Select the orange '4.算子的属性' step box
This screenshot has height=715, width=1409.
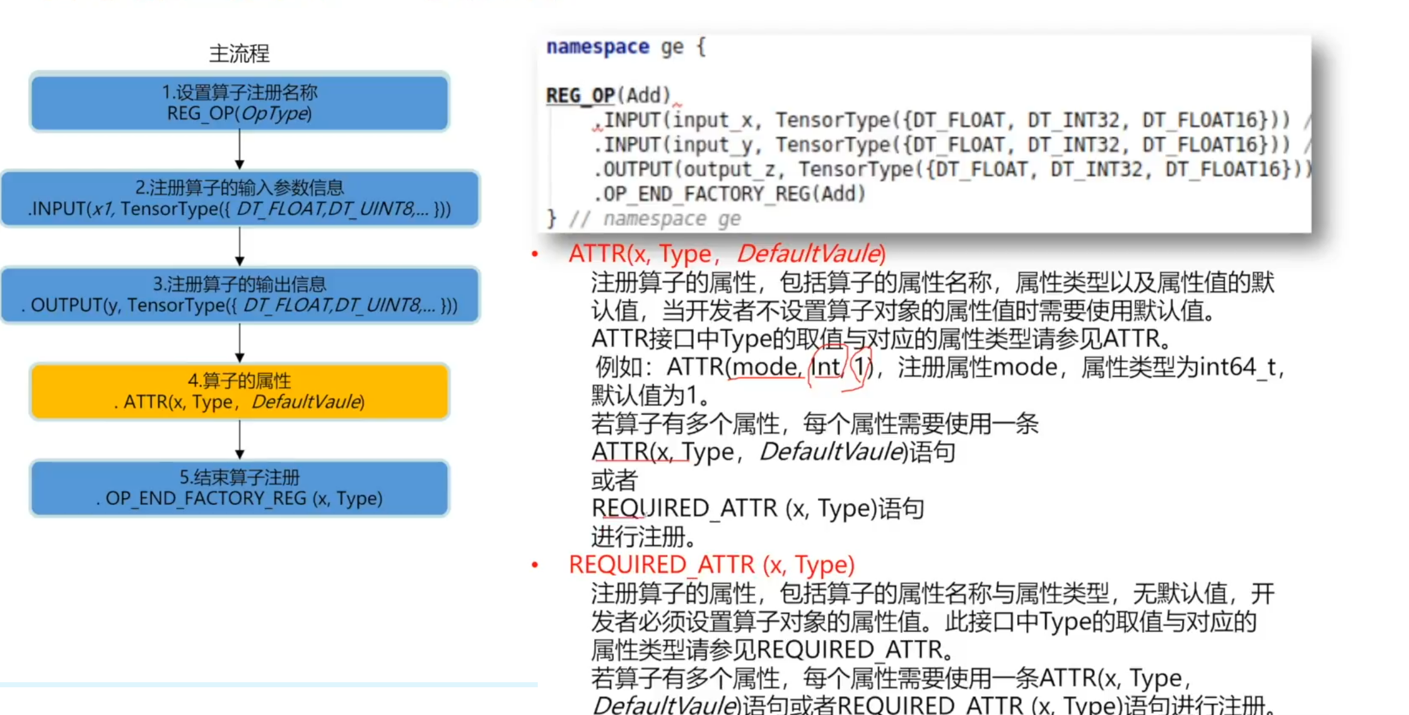tap(239, 391)
